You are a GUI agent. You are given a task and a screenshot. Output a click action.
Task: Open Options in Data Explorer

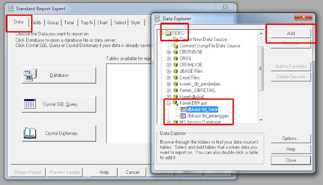click(x=291, y=138)
